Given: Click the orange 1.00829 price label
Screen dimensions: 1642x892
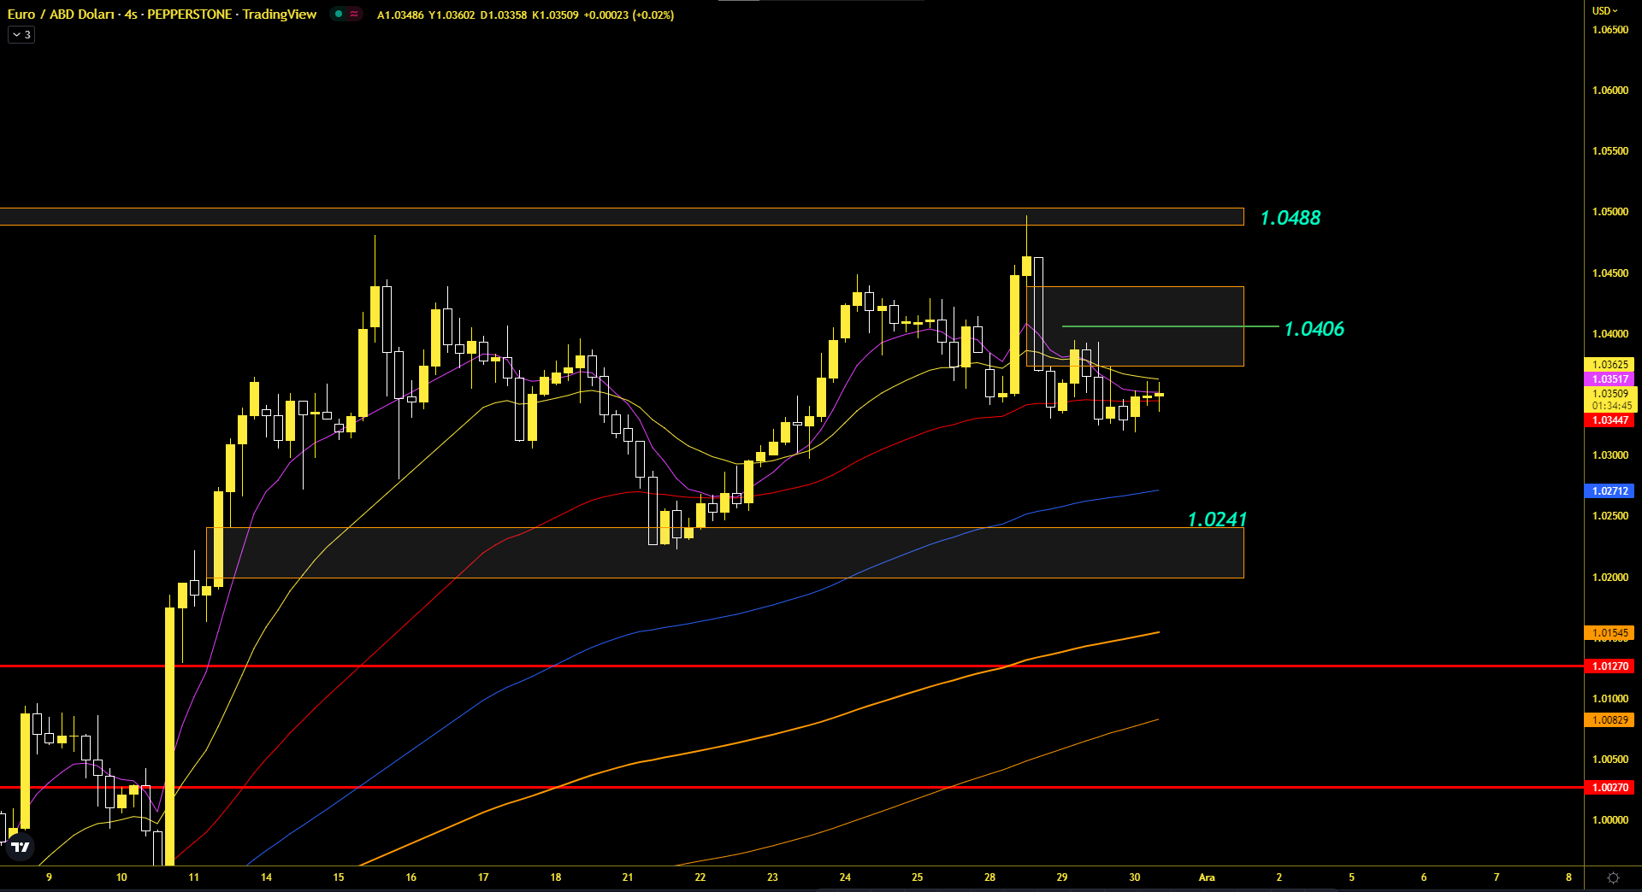Looking at the screenshot, I should tap(1610, 720).
